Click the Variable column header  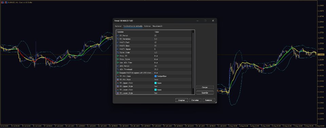pos(120,32)
